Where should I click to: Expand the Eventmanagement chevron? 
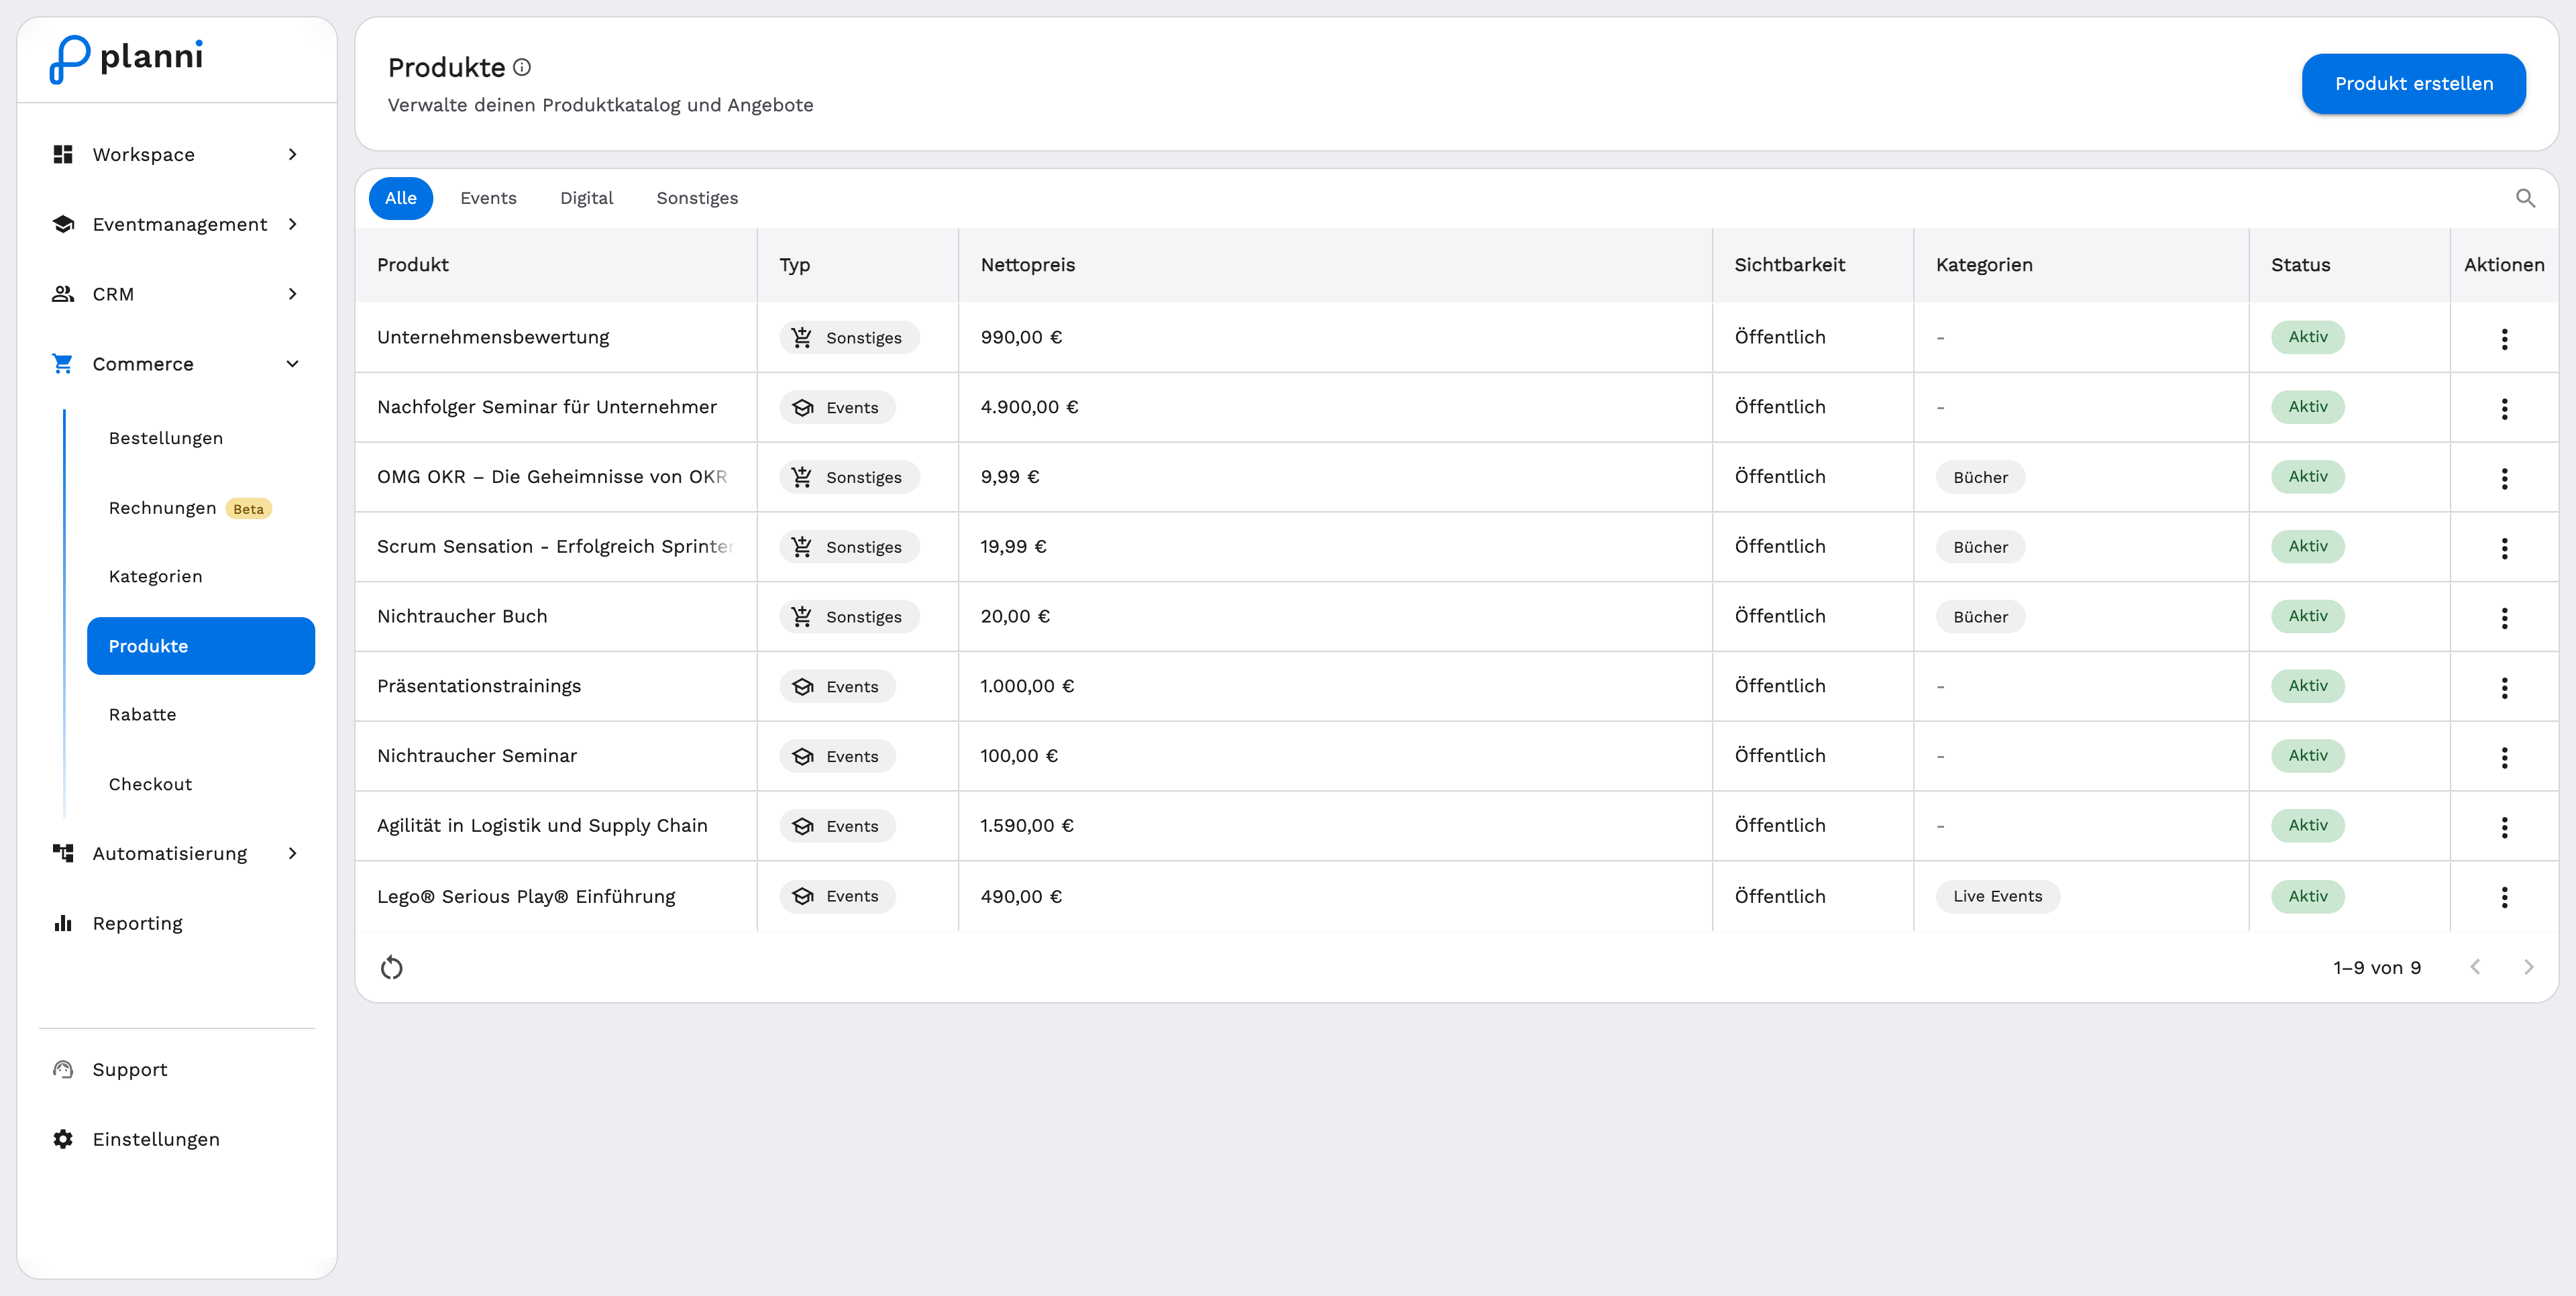(x=292, y=224)
